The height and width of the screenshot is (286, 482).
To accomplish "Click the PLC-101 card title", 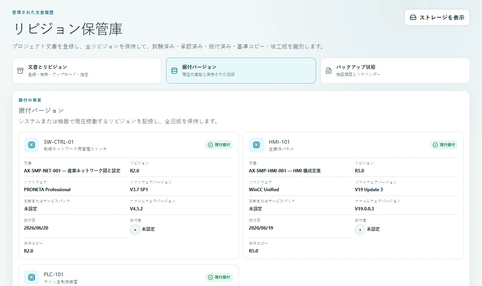I will [x=54, y=274].
